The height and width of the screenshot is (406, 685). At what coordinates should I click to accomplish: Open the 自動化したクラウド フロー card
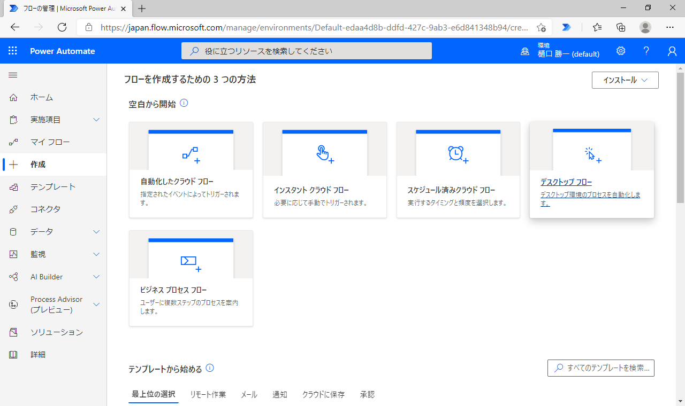(x=191, y=170)
